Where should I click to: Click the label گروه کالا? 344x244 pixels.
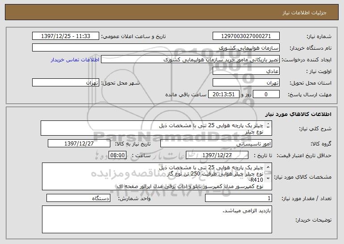(321, 144)
